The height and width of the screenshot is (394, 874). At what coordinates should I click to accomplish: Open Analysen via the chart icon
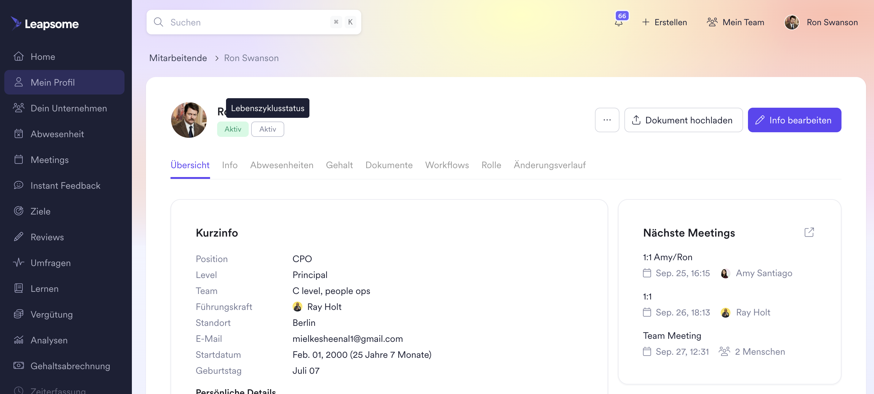point(19,340)
